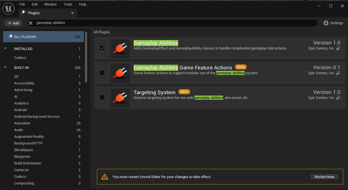Open the Epic Games link icon for Game Feature Actions
Screen dimensions: 348x190
tap(338, 73)
